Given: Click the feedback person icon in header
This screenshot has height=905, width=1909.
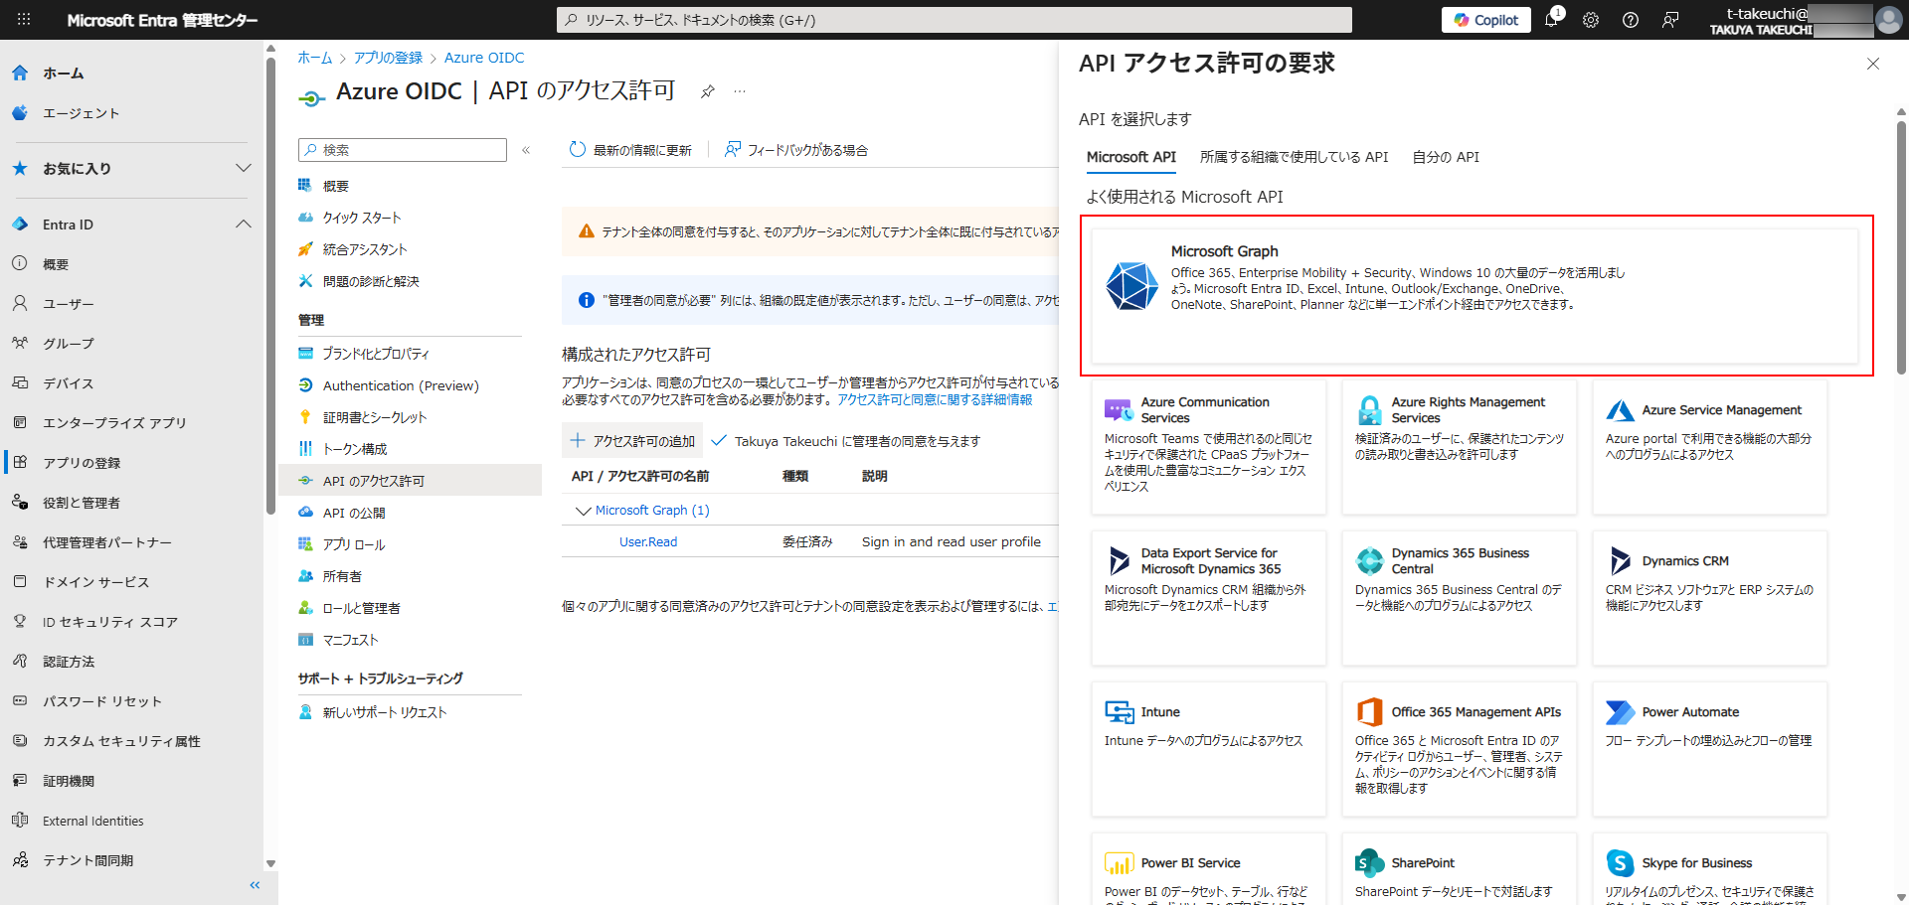Looking at the screenshot, I should [1670, 20].
